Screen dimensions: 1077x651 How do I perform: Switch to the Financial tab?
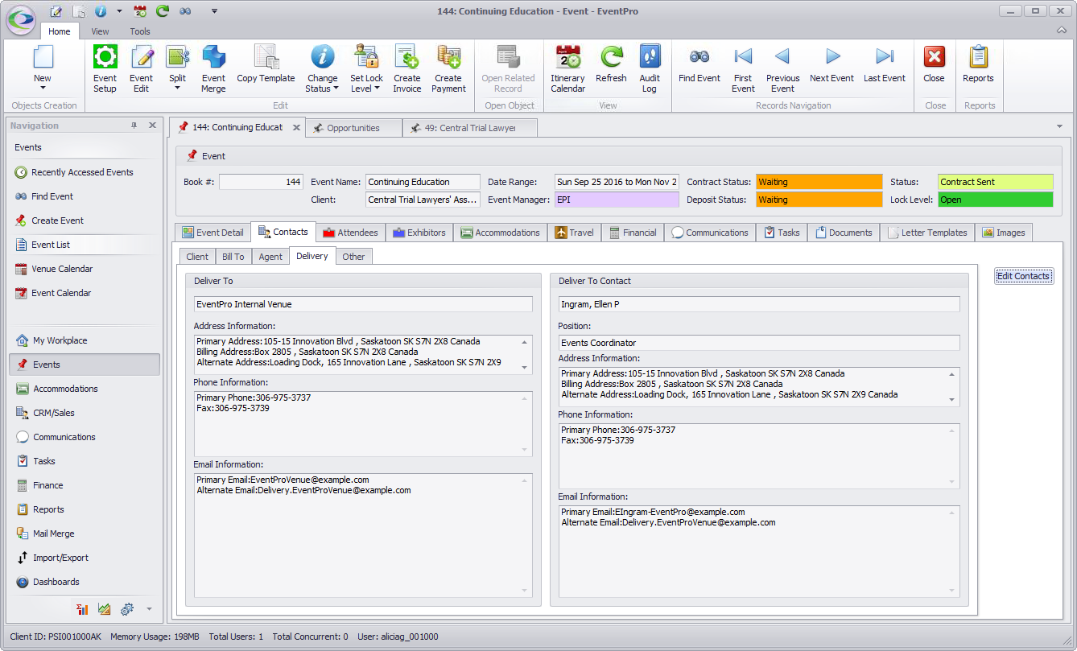(633, 233)
